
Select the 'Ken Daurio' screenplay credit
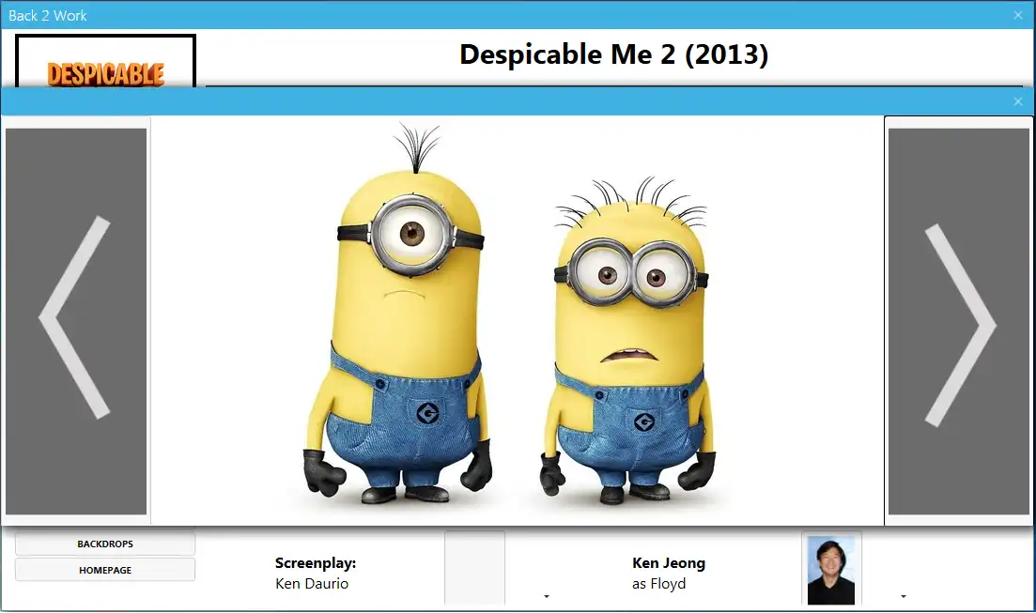point(312,584)
